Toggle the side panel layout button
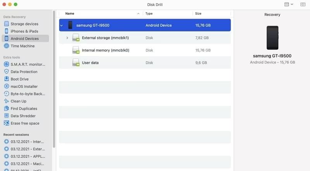This screenshot has height=171, width=310. point(303,4)
